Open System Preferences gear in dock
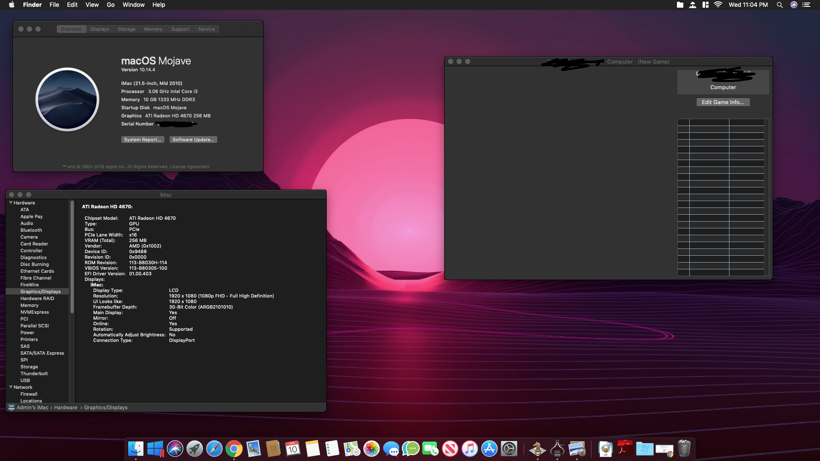Screen dimensions: 820x461 pyautogui.click(x=509, y=449)
